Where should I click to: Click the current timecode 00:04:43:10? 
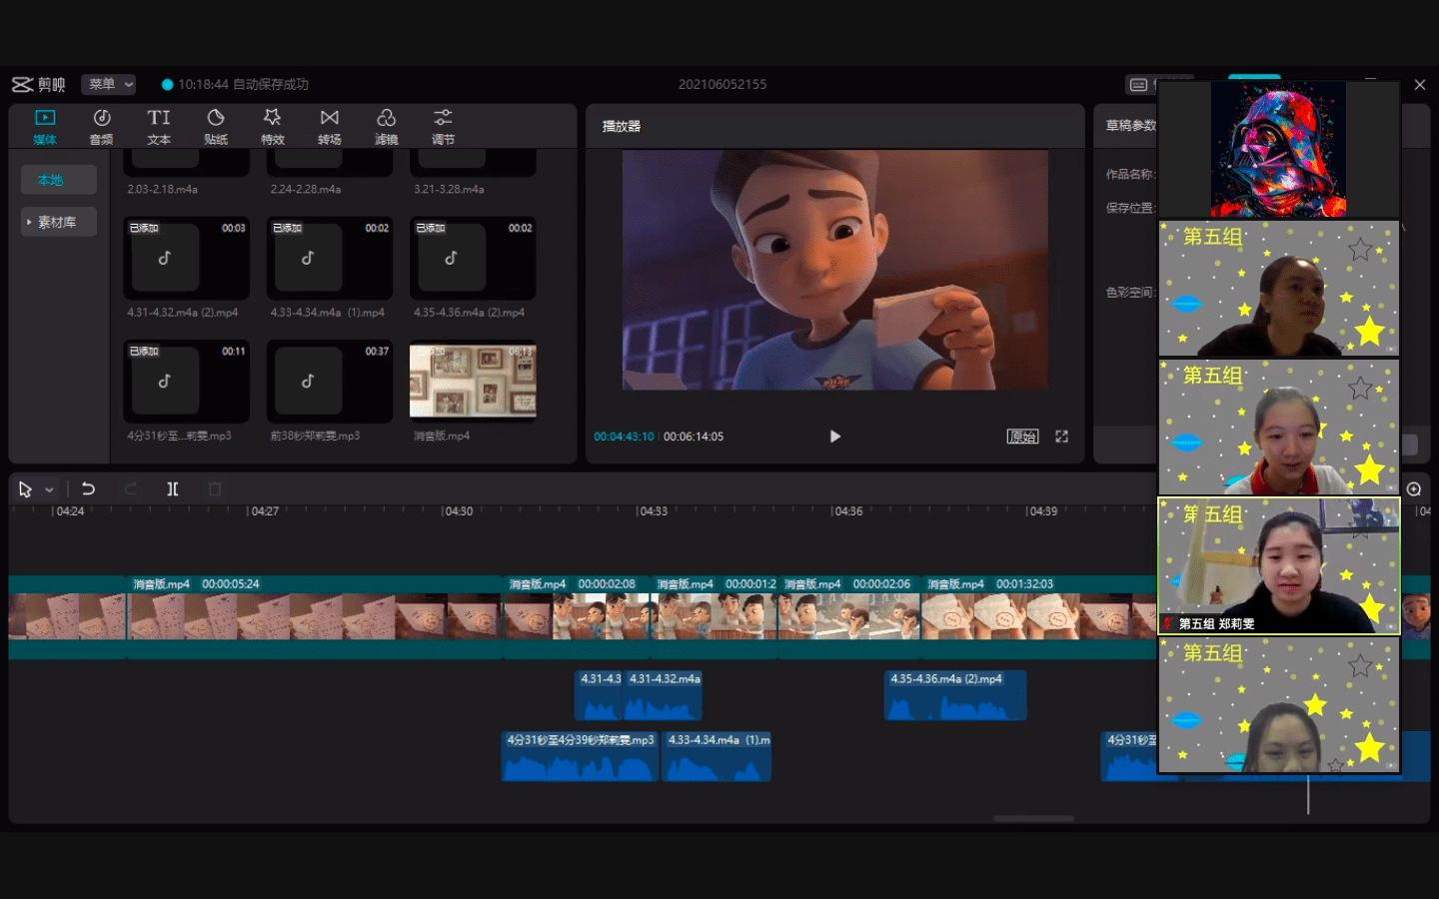624,437
